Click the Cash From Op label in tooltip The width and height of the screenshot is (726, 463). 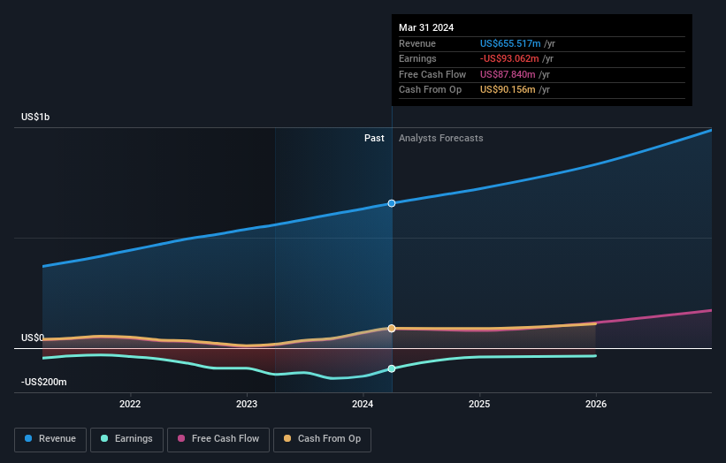click(x=430, y=90)
